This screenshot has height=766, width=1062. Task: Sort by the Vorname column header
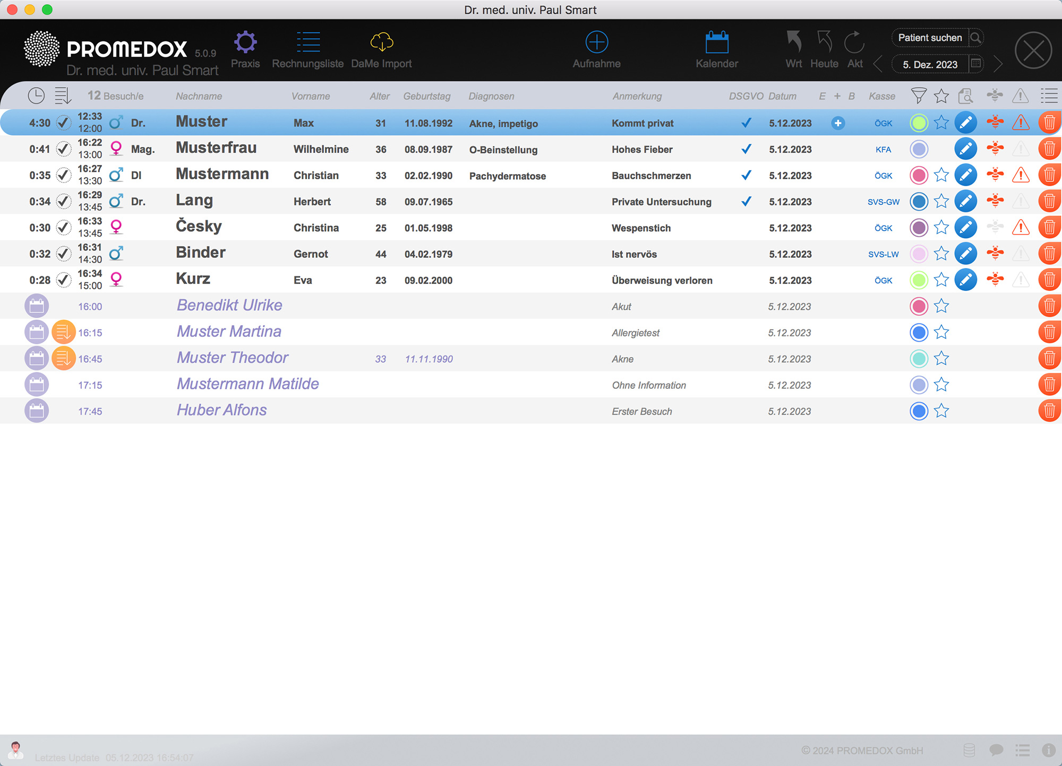(x=311, y=96)
